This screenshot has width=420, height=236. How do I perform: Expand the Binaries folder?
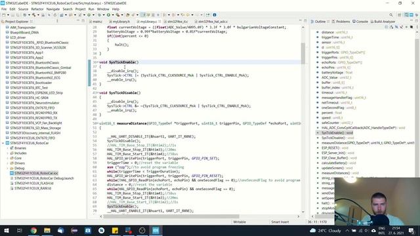point(7,148)
